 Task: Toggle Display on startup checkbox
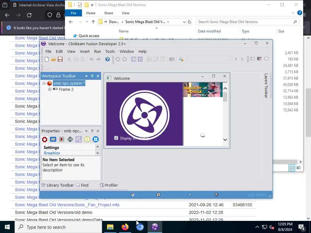[116, 138]
